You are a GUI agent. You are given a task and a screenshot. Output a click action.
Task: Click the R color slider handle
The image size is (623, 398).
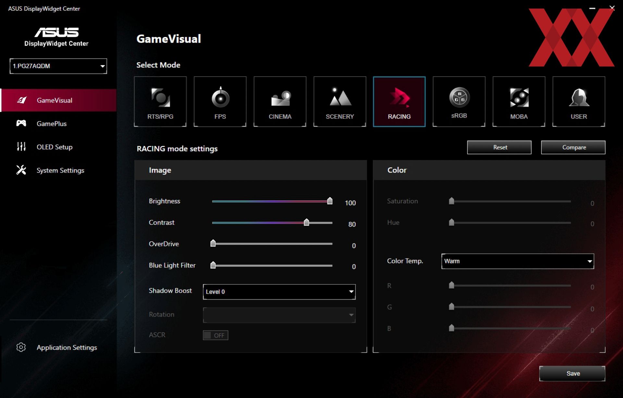tap(451, 285)
